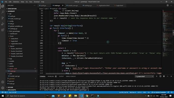174x98 pixels.
Task: Open the Source Control view
Action: point(3,18)
